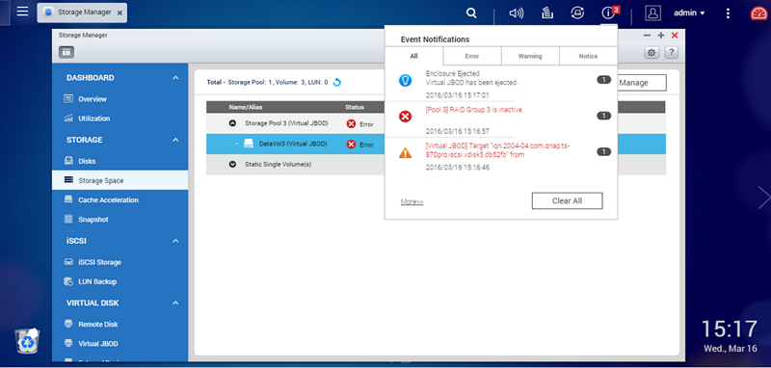Open the More>> notifications link
This screenshot has width=771, height=368.
point(412,202)
